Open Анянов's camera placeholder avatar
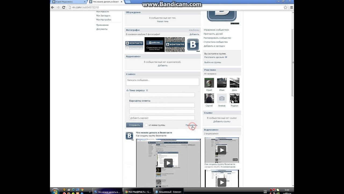This screenshot has width=344, height=194. (x=222, y=98)
